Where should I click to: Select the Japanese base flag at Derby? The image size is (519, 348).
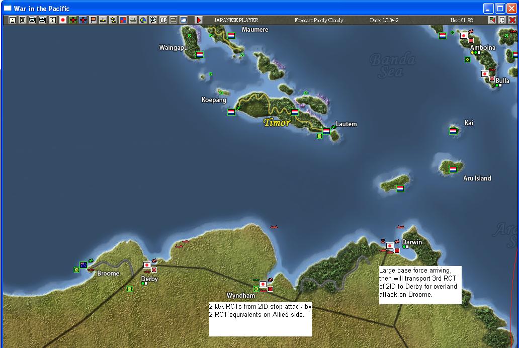147,265
